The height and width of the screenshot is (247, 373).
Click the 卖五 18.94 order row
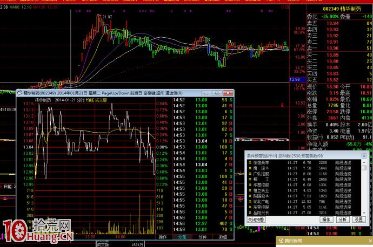pos(339,23)
